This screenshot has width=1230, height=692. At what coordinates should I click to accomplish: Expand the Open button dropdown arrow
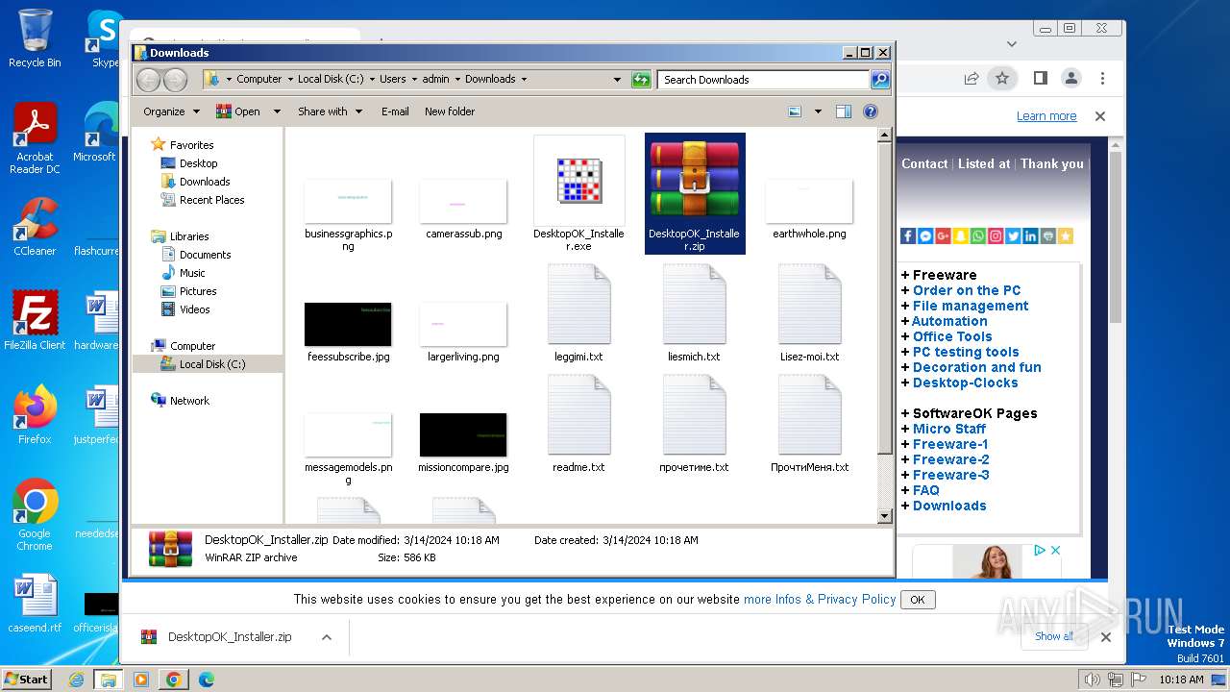277,111
